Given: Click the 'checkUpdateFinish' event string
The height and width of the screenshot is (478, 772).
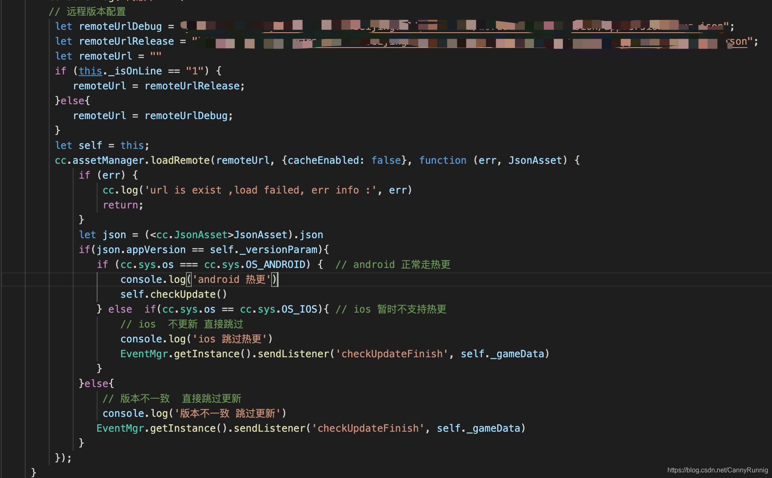Looking at the screenshot, I should (391, 354).
